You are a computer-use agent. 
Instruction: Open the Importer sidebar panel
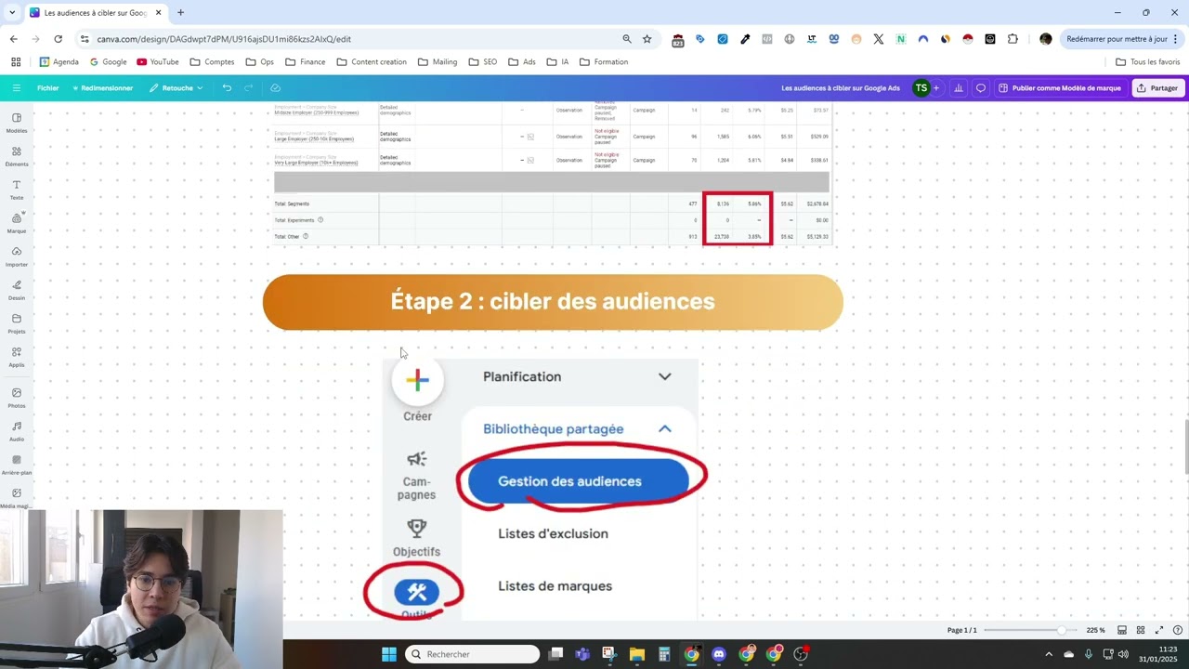pos(17,256)
